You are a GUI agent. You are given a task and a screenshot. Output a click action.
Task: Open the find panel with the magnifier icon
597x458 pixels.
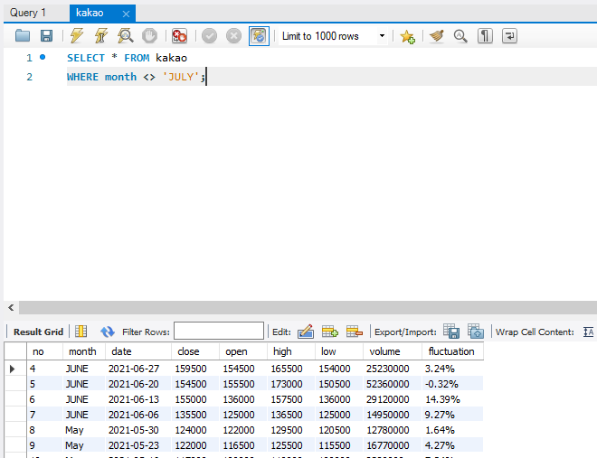pyautogui.click(x=460, y=36)
